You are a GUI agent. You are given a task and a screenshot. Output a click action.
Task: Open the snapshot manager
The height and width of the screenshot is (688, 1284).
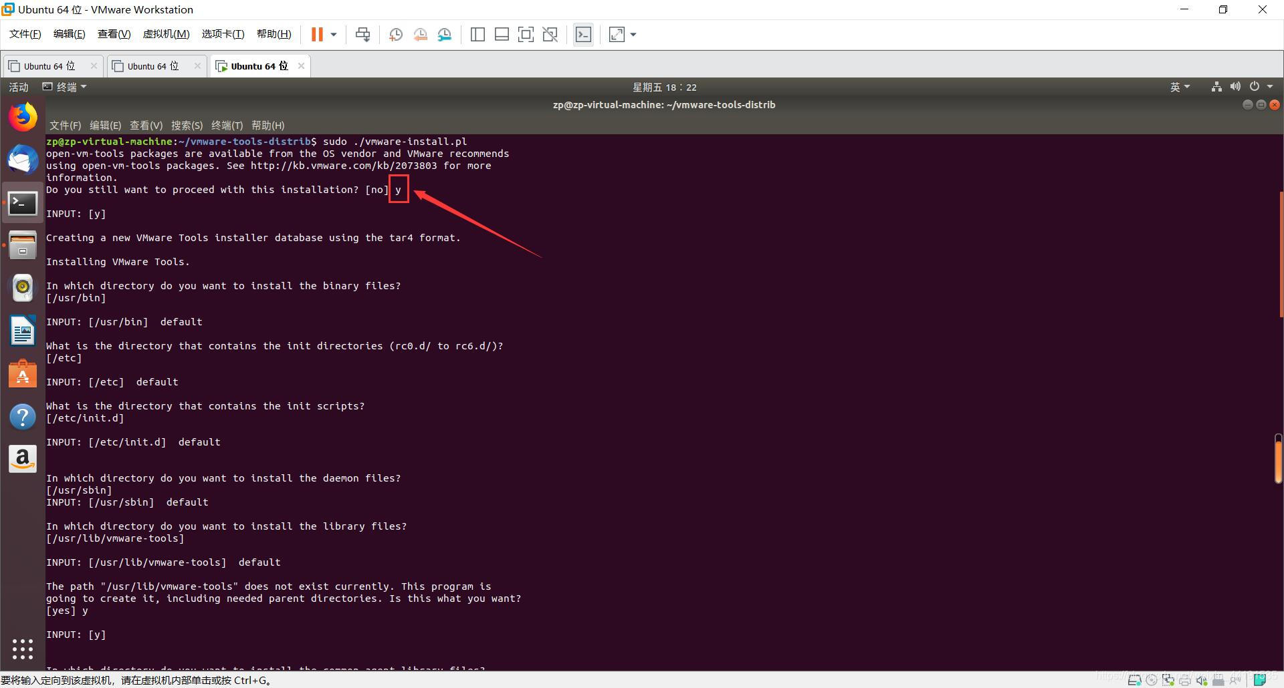point(445,34)
